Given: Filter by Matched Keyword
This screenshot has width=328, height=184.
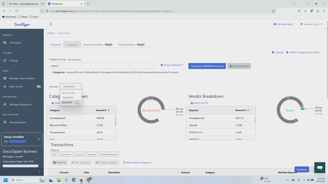Looking at the screenshot, I should 109,154.
